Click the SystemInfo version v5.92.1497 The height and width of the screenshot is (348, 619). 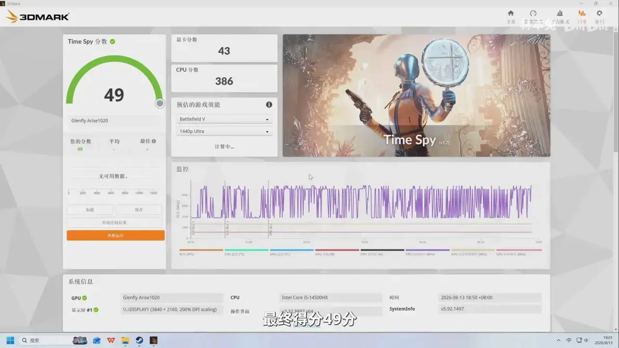pyautogui.click(x=490, y=309)
